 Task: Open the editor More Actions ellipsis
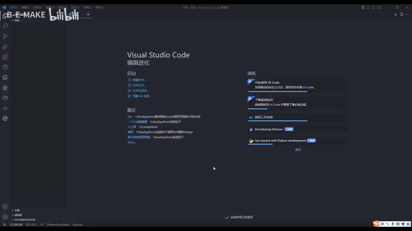(x=407, y=14)
